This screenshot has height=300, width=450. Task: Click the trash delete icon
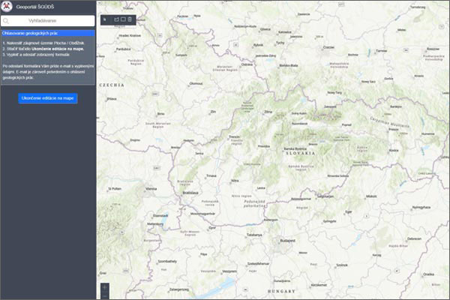point(130,19)
